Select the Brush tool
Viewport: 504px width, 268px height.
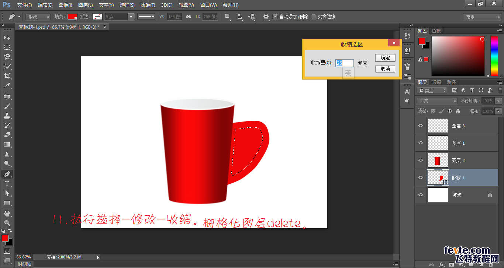pyautogui.click(x=7, y=106)
